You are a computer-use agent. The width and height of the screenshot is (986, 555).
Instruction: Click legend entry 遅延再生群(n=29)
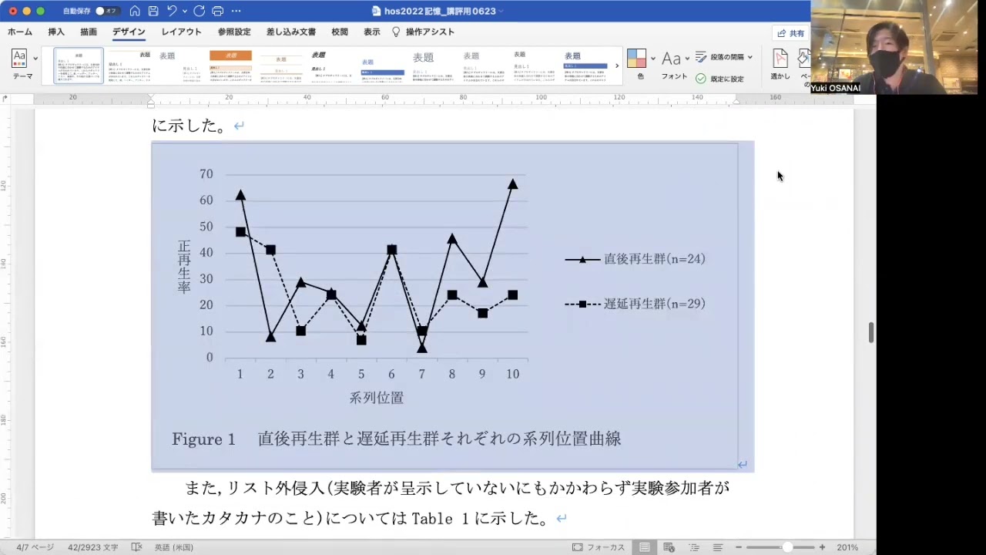pyautogui.click(x=636, y=304)
